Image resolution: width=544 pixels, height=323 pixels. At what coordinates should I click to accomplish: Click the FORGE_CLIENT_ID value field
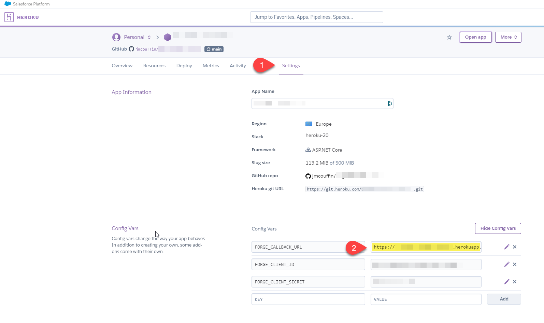[426, 264]
